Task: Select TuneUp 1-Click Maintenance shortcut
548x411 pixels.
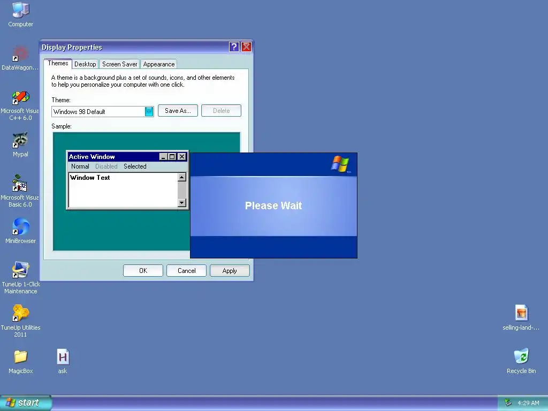Action: (x=21, y=278)
